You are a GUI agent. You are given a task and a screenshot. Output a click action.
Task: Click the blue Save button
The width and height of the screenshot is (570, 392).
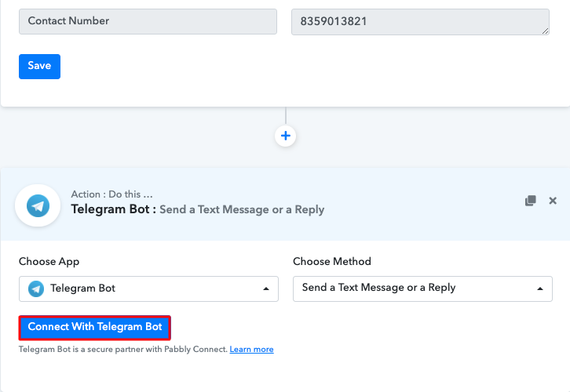tap(39, 67)
